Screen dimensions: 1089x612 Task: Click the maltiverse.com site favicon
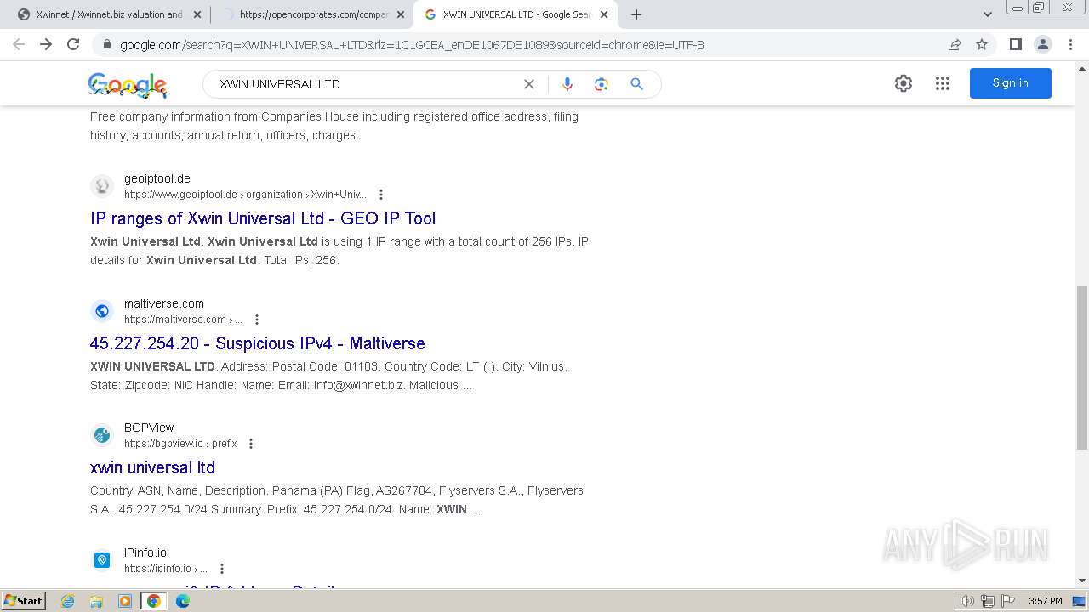[102, 311]
